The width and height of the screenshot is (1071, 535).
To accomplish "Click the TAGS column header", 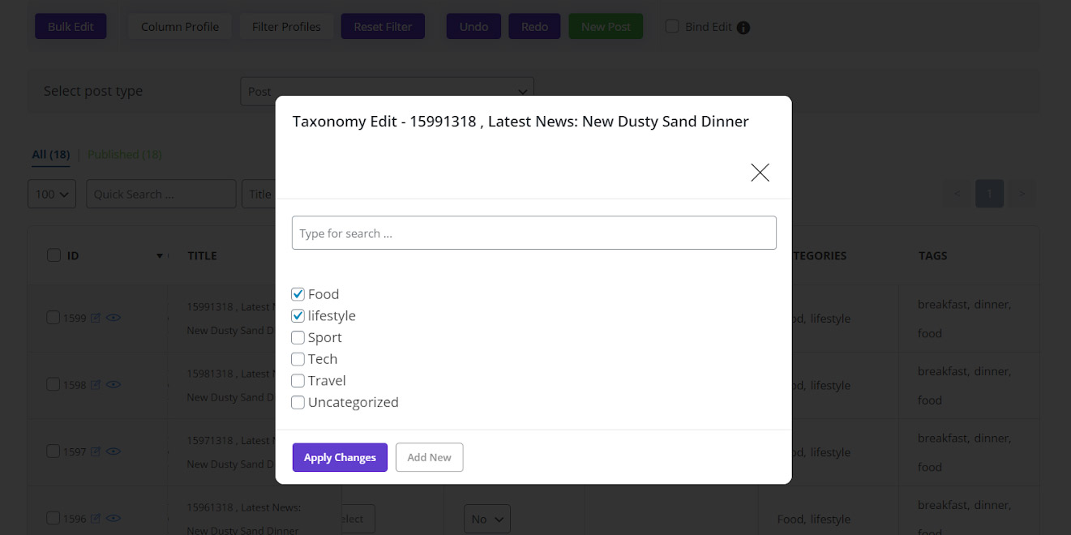I will (932, 255).
